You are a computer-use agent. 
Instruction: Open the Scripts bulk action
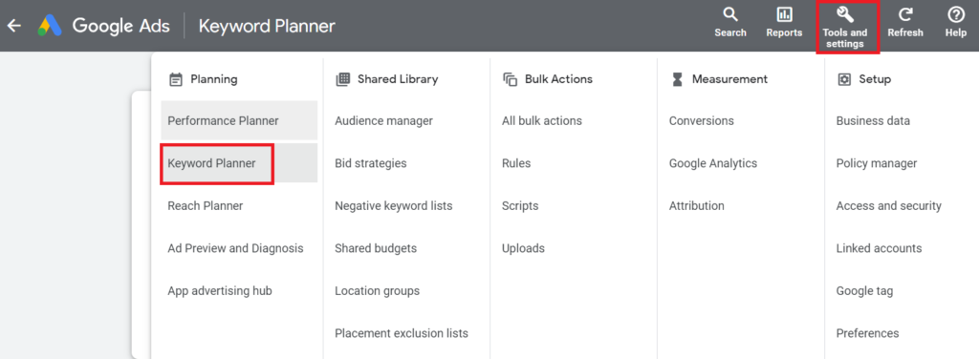pos(520,205)
